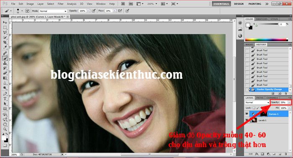Select the Eraser tool
Image resolution: width=293 pixels, height=158 pixels.
coord(5,73)
